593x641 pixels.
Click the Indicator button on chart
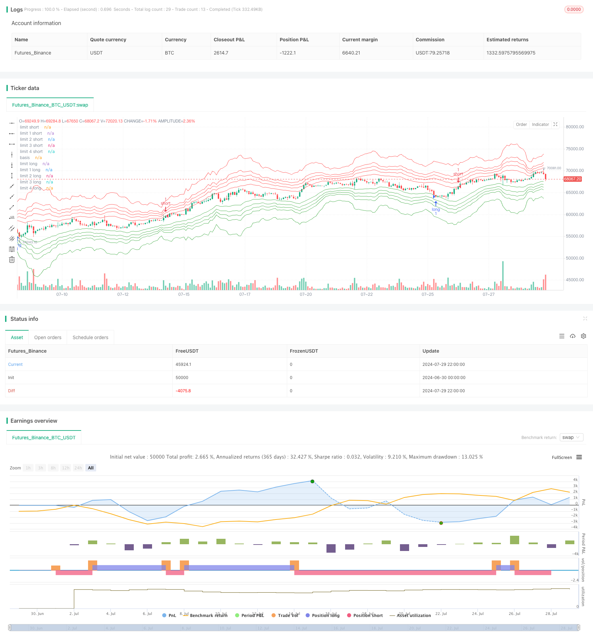[x=541, y=125]
